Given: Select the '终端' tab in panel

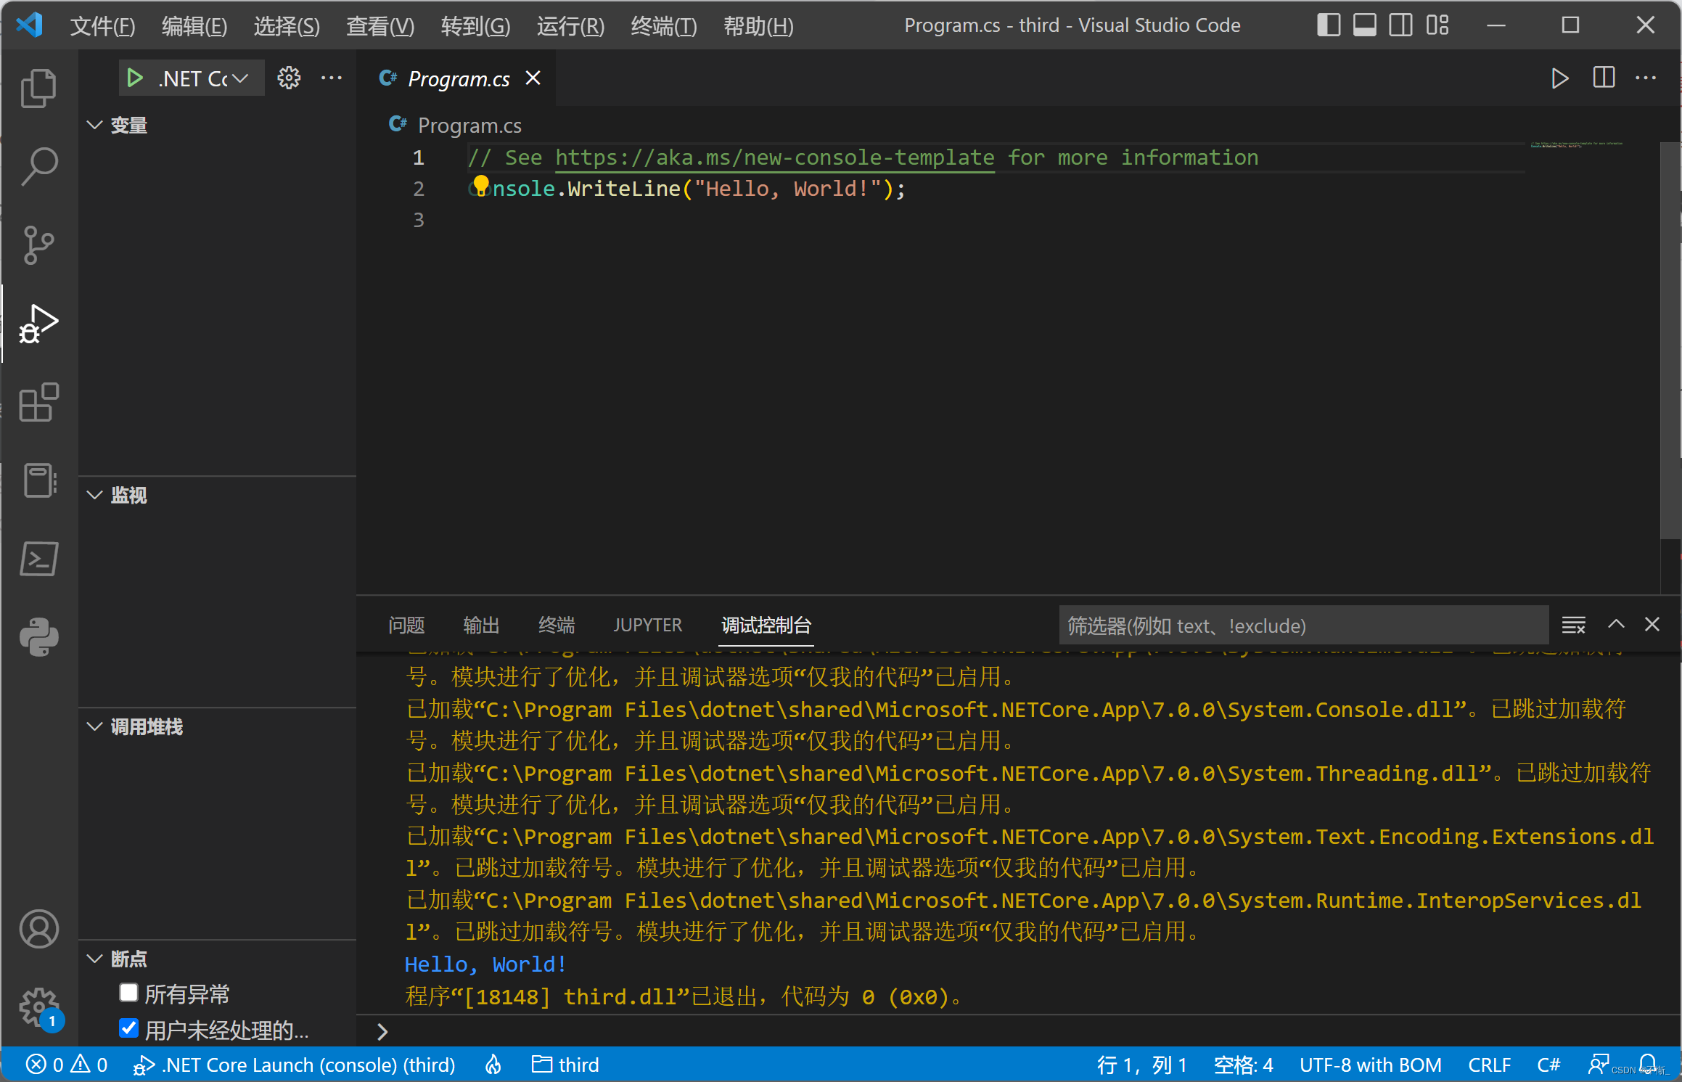Looking at the screenshot, I should coord(557,625).
